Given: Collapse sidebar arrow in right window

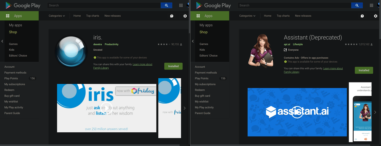Looking at the screenshot, I should [193, 41].
